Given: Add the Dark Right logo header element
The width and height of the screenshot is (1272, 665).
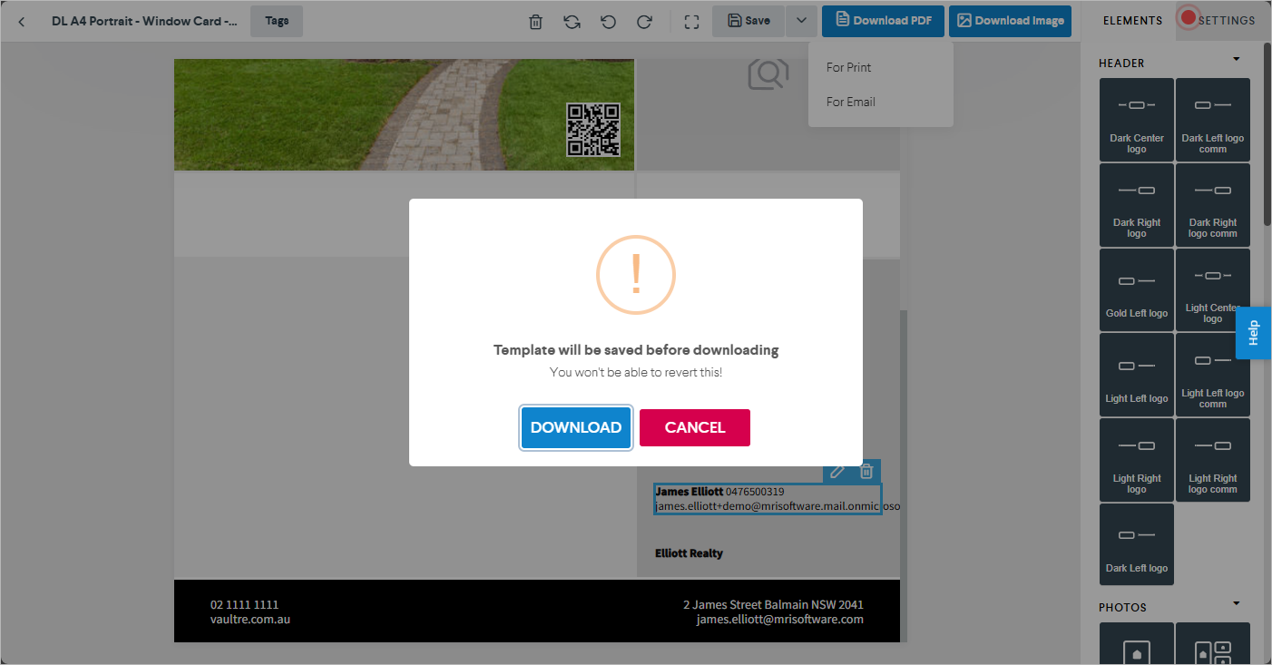Looking at the screenshot, I should [x=1137, y=205].
